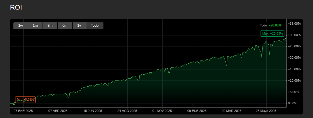Click the 20 MAR 2026 date label
This screenshot has height=118, width=313.
point(232,111)
